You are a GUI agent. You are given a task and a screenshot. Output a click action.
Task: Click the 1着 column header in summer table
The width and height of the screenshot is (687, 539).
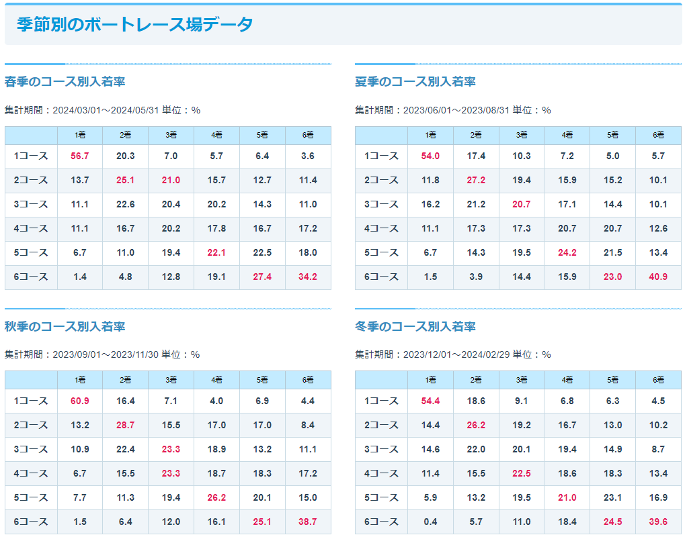pyautogui.click(x=430, y=135)
